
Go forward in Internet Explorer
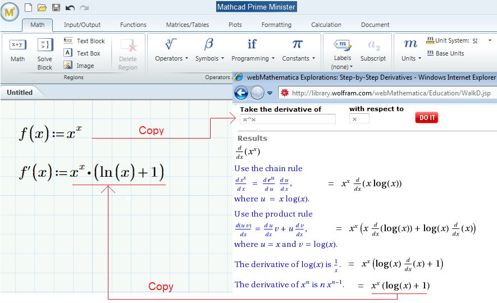(x=257, y=93)
